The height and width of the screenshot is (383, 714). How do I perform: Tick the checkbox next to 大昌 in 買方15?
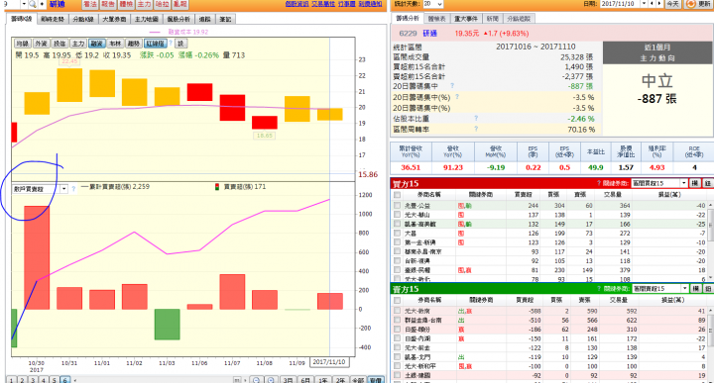point(398,234)
